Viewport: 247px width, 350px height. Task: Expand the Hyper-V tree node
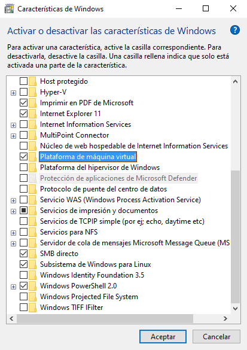click(x=13, y=93)
